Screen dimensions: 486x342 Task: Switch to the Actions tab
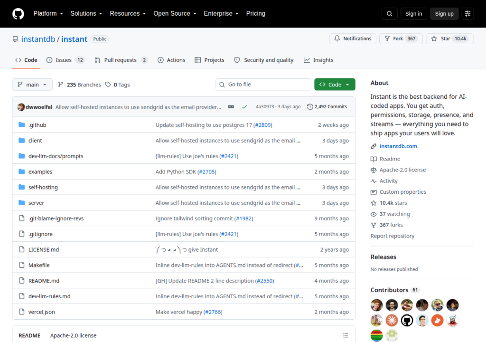[171, 60]
